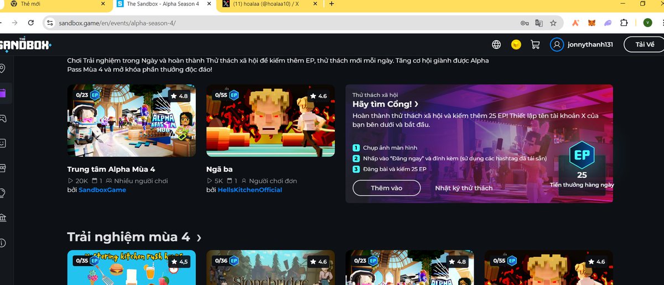Open jonnythanh131 account name
The height and width of the screenshot is (285, 664).
(x=590, y=45)
